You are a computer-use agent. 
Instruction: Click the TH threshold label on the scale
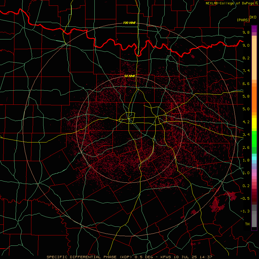[247, 224]
